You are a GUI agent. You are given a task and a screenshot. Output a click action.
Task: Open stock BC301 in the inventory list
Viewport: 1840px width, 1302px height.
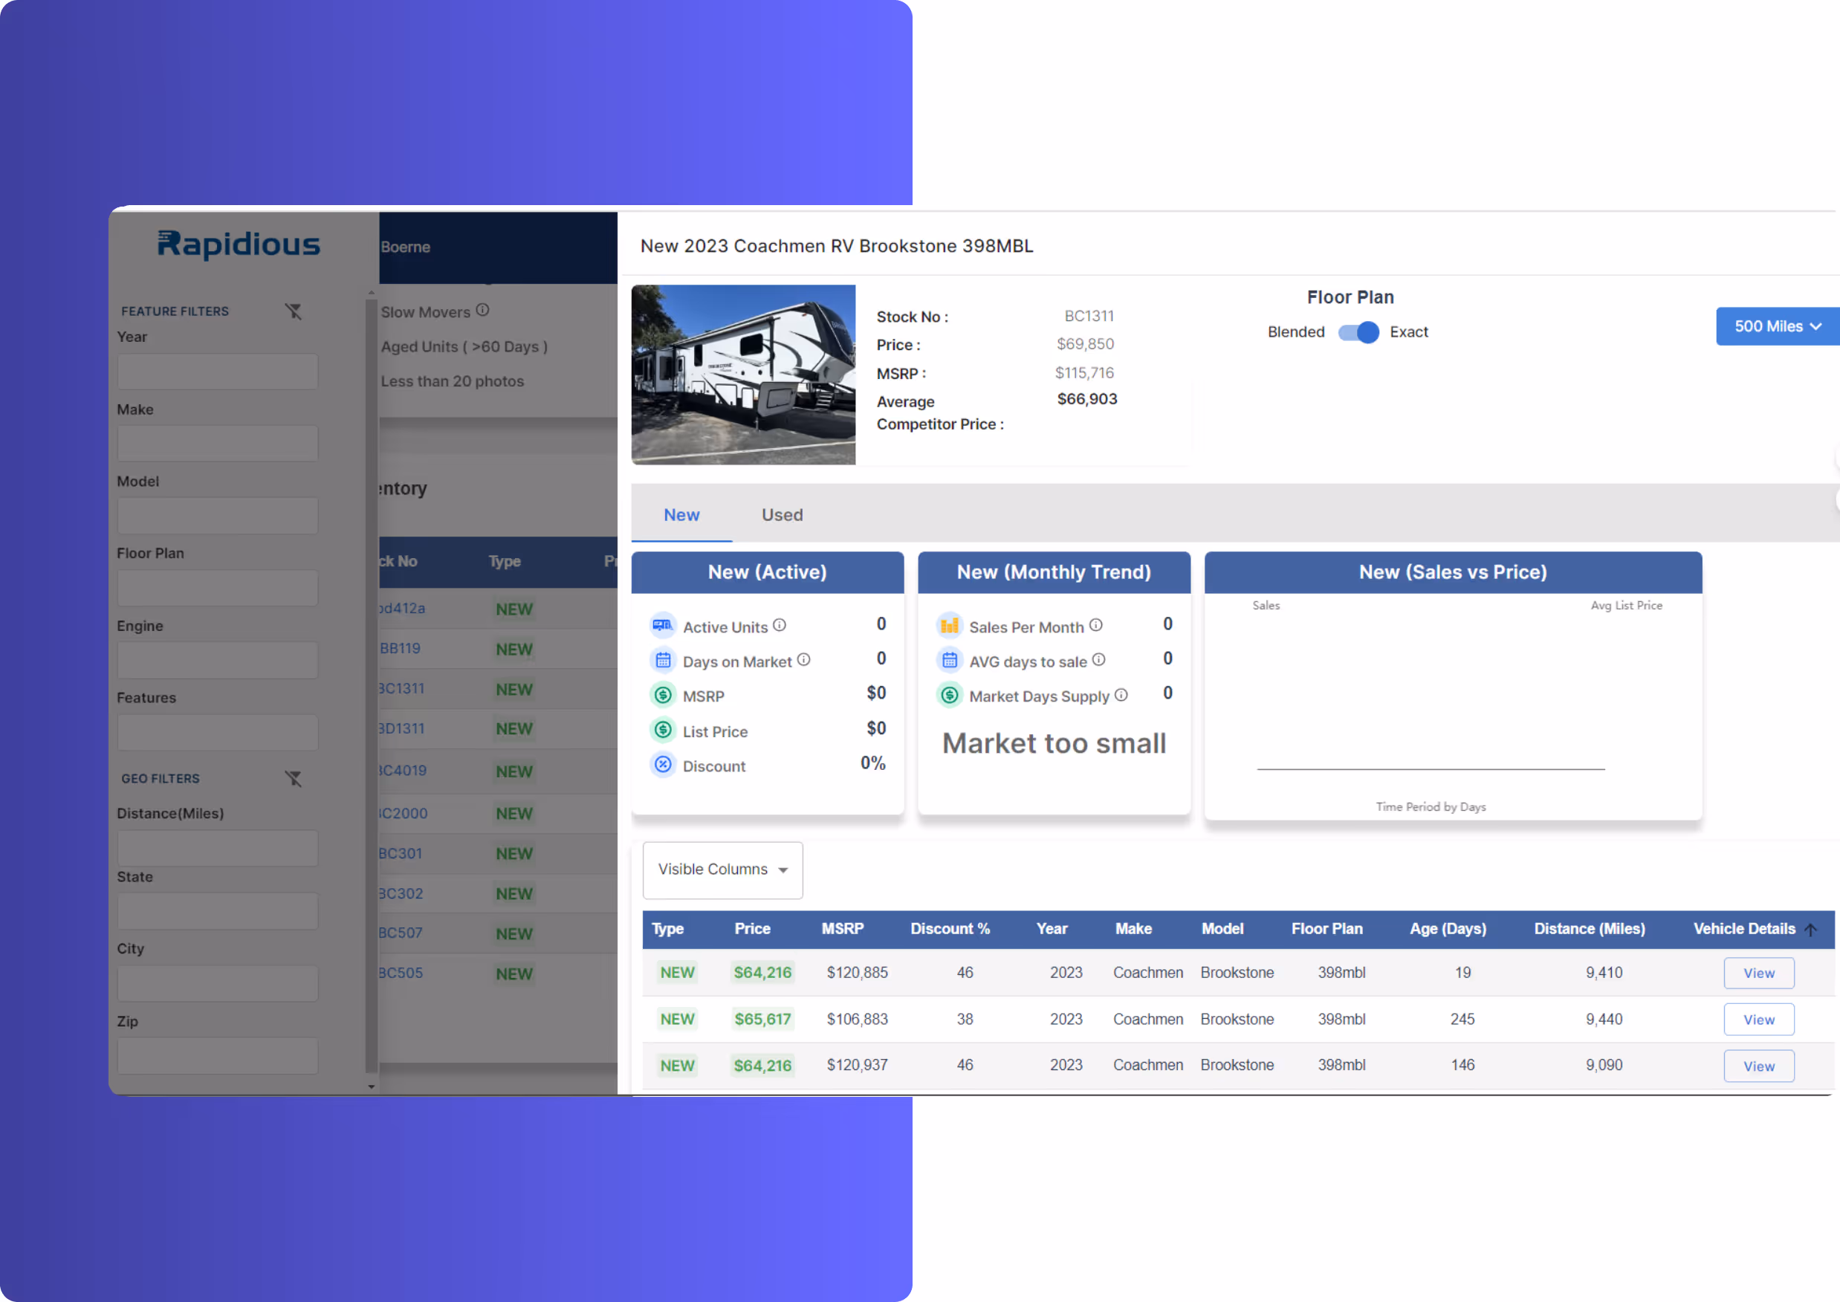[x=400, y=853]
